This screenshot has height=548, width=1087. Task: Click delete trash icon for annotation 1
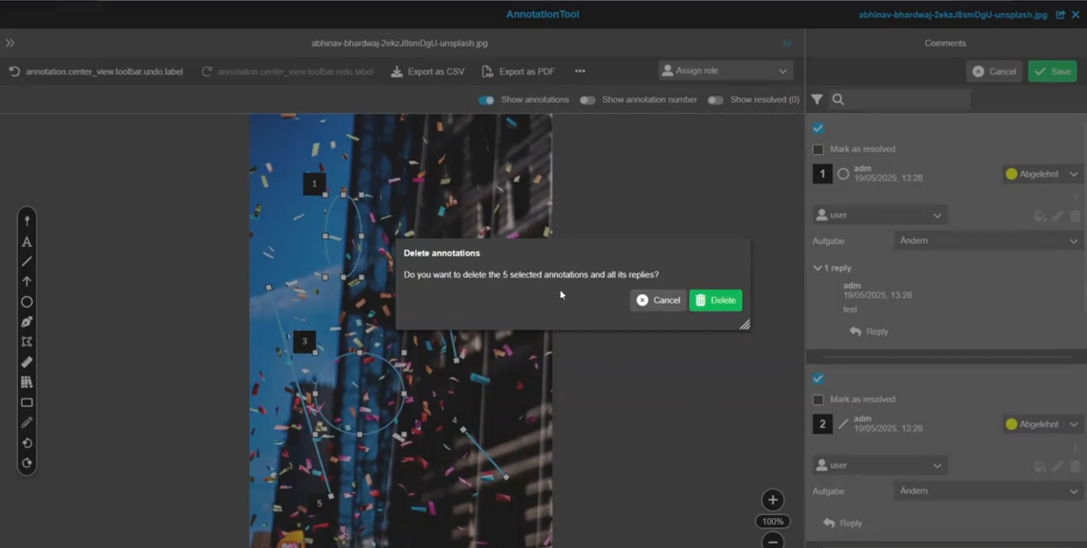pyautogui.click(x=1075, y=216)
